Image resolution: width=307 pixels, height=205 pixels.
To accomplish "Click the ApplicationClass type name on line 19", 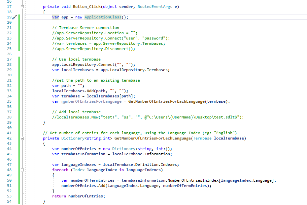I will tap(103, 17).
